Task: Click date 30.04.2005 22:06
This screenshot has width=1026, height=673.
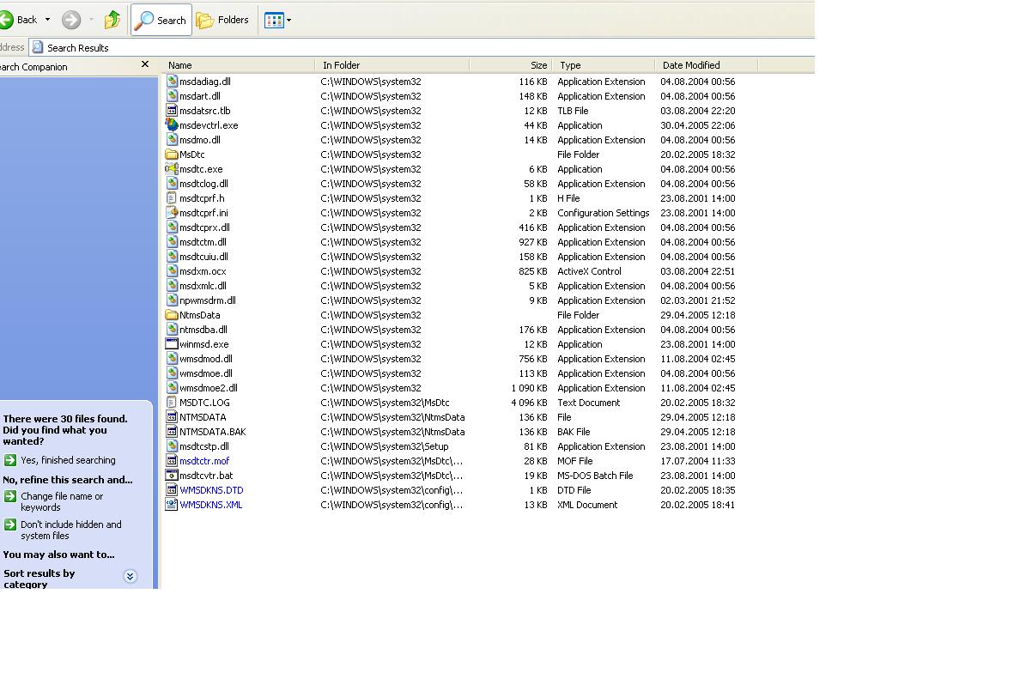Action: [x=697, y=125]
